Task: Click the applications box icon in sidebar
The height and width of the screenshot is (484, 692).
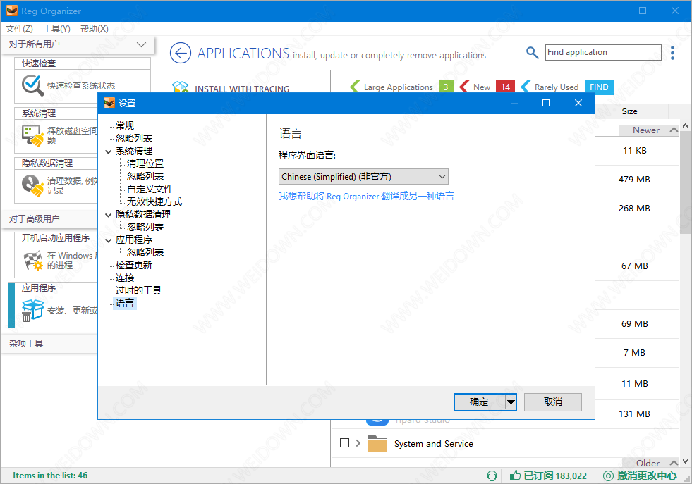Action: tap(32, 310)
